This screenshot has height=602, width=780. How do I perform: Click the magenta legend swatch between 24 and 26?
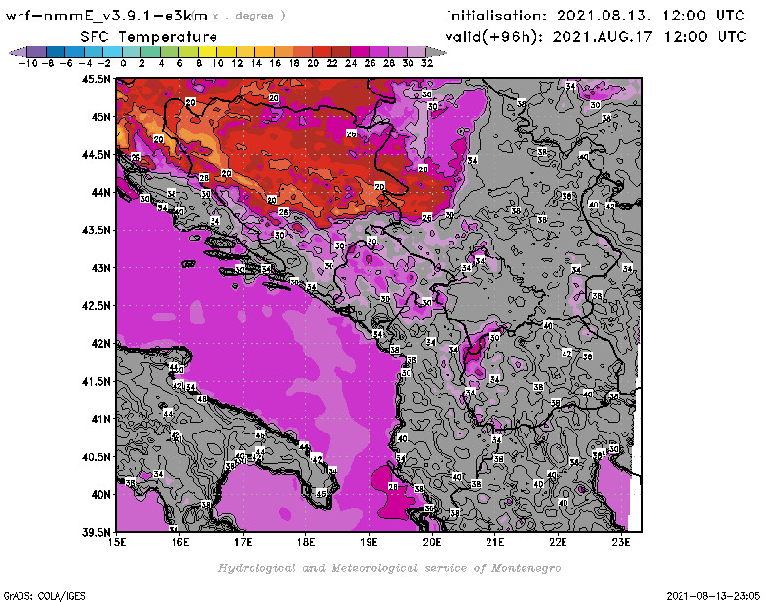360,52
